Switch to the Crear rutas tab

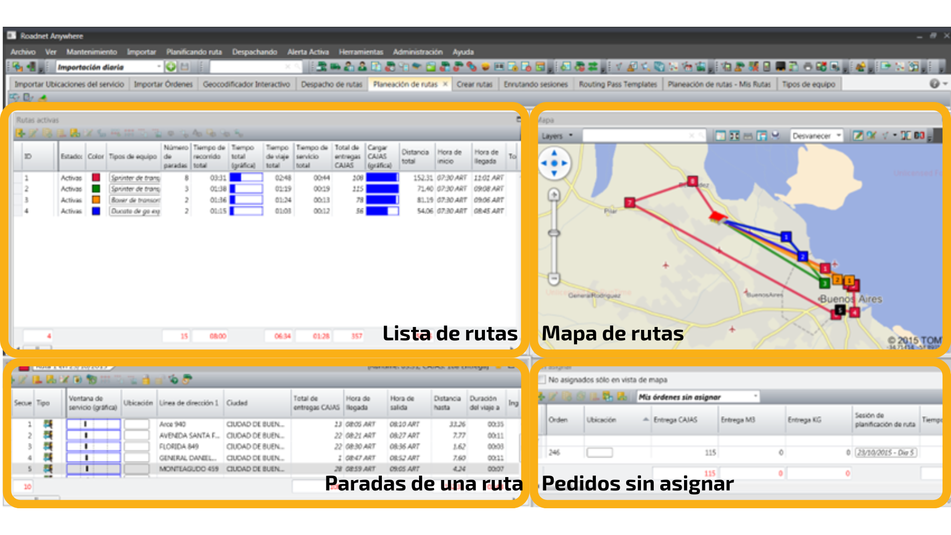click(474, 84)
